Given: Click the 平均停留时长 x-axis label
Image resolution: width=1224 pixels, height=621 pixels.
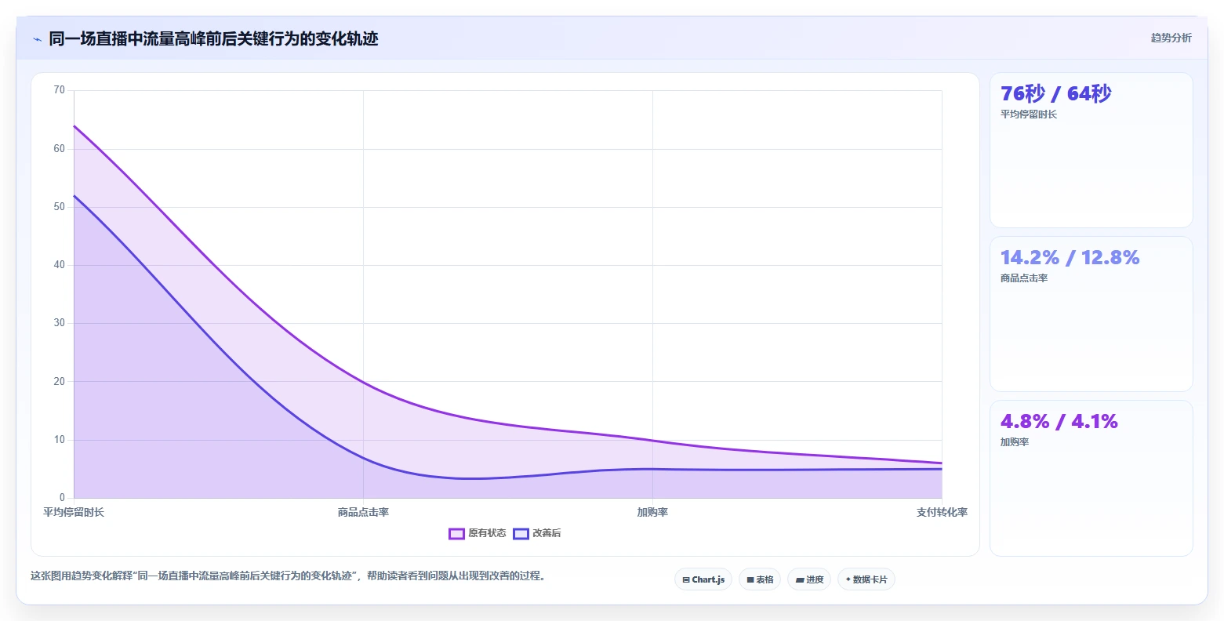Looking at the screenshot, I should click(x=74, y=513).
